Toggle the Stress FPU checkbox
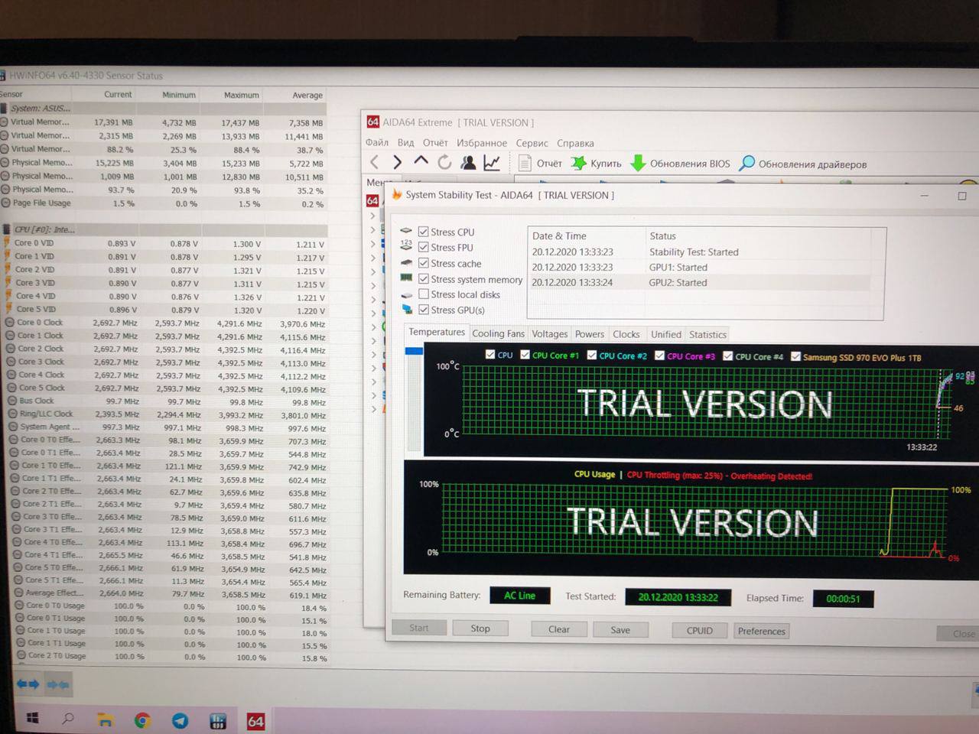Image resolution: width=979 pixels, height=734 pixels. pos(424,247)
